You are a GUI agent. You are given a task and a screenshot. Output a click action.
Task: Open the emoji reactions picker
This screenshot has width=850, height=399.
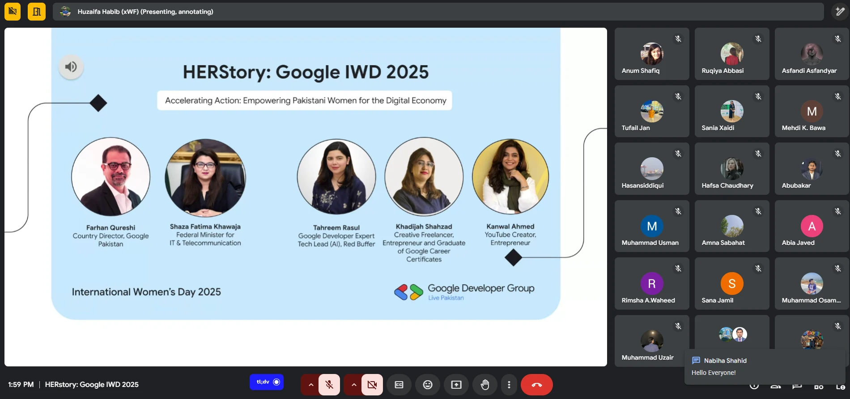tap(428, 385)
